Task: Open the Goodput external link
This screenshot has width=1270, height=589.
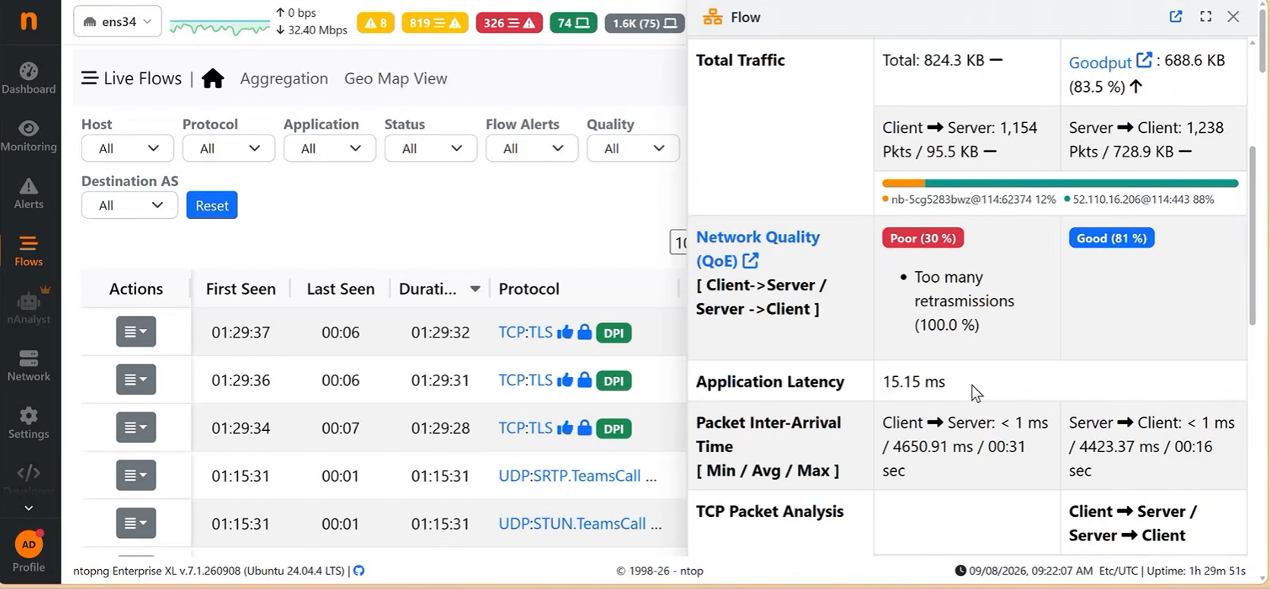Action: click(1110, 62)
